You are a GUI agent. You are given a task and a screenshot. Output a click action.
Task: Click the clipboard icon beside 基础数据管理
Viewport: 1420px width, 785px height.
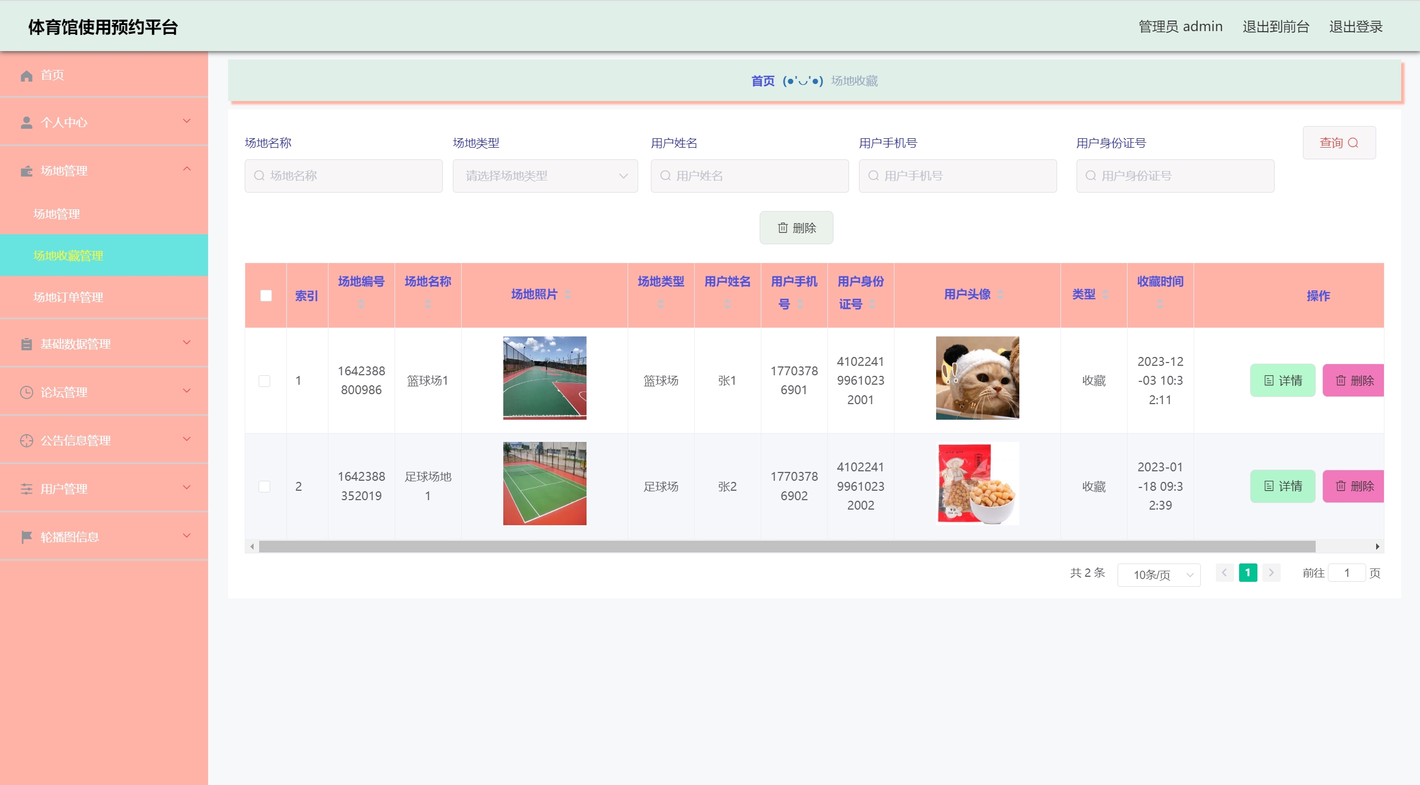click(x=26, y=344)
